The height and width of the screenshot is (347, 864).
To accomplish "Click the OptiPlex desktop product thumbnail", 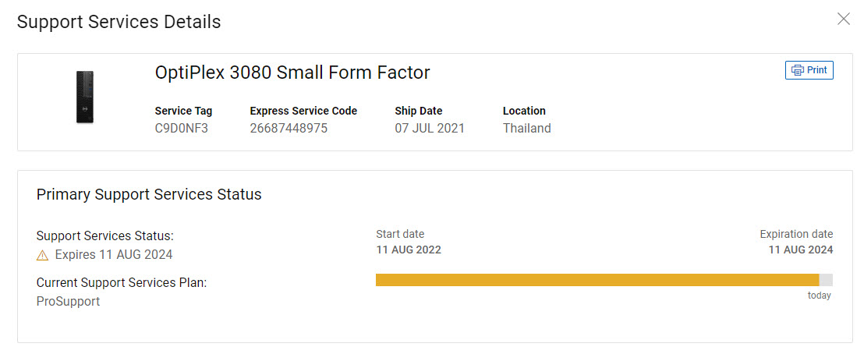I will (85, 97).
